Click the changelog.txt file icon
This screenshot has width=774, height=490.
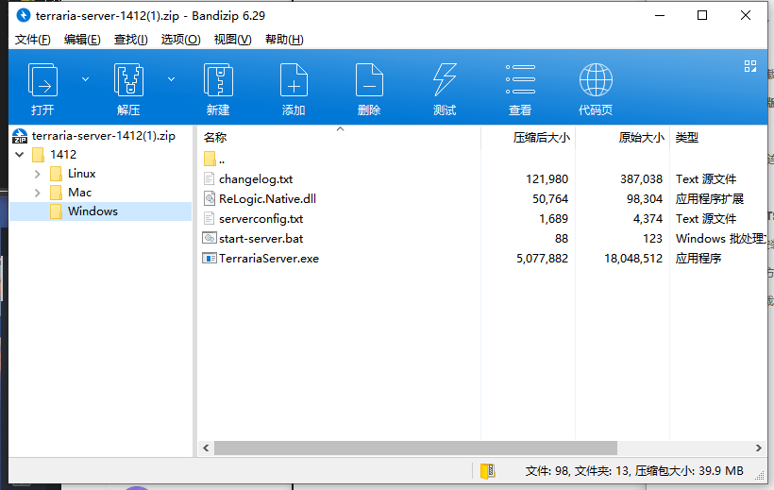coord(210,178)
